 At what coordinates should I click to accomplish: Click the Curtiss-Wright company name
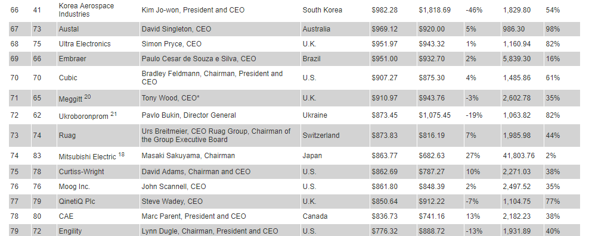pos(81,172)
